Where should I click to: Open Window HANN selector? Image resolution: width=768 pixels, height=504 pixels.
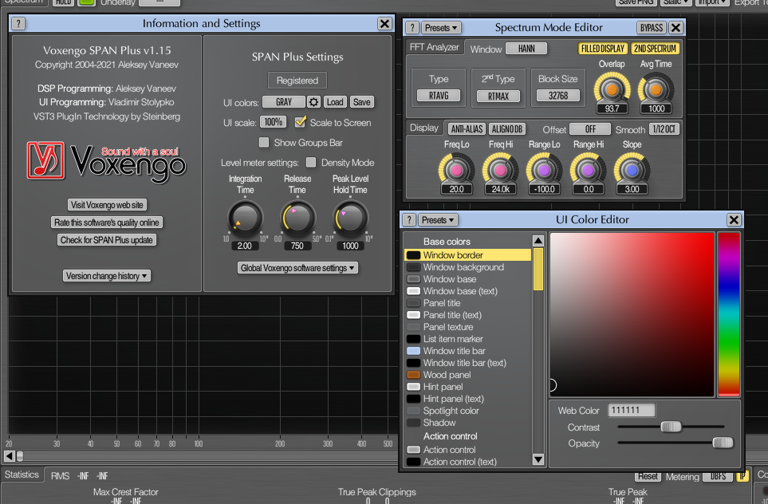click(x=526, y=49)
